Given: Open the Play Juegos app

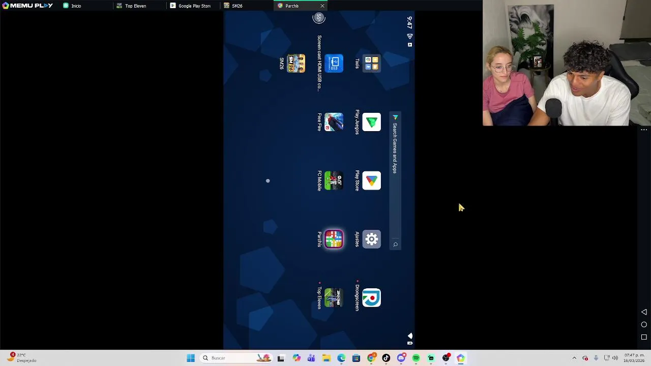Looking at the screenshot, I should point(371,122).
